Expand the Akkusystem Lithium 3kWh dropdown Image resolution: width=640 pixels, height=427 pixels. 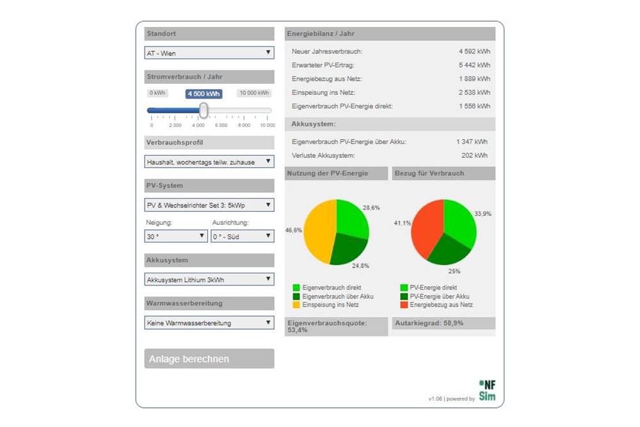pyautogui.click(x=209, y=280)
